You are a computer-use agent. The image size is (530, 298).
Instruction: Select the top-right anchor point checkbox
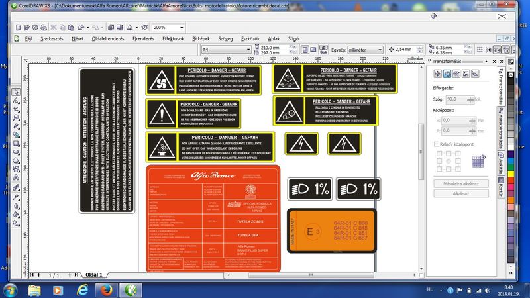458,154
